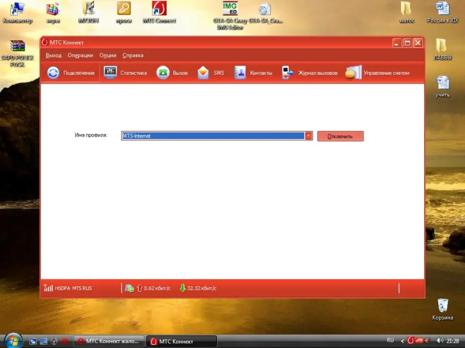Select the проги desktop icon
The image size is (465, 348).
click(123, 13)
